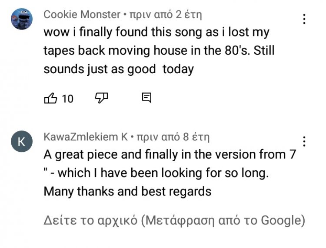Open Cookie Monster's channel name link
This screenshot has width=326, height=248.
(82, 15)
